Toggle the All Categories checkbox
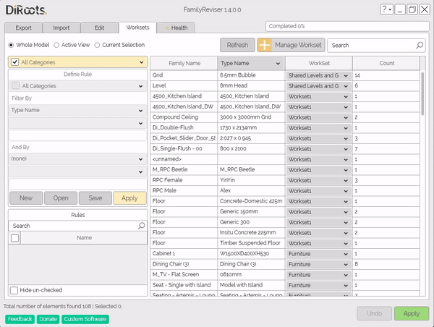Screen dimensions: 434x327 [15, 62]
